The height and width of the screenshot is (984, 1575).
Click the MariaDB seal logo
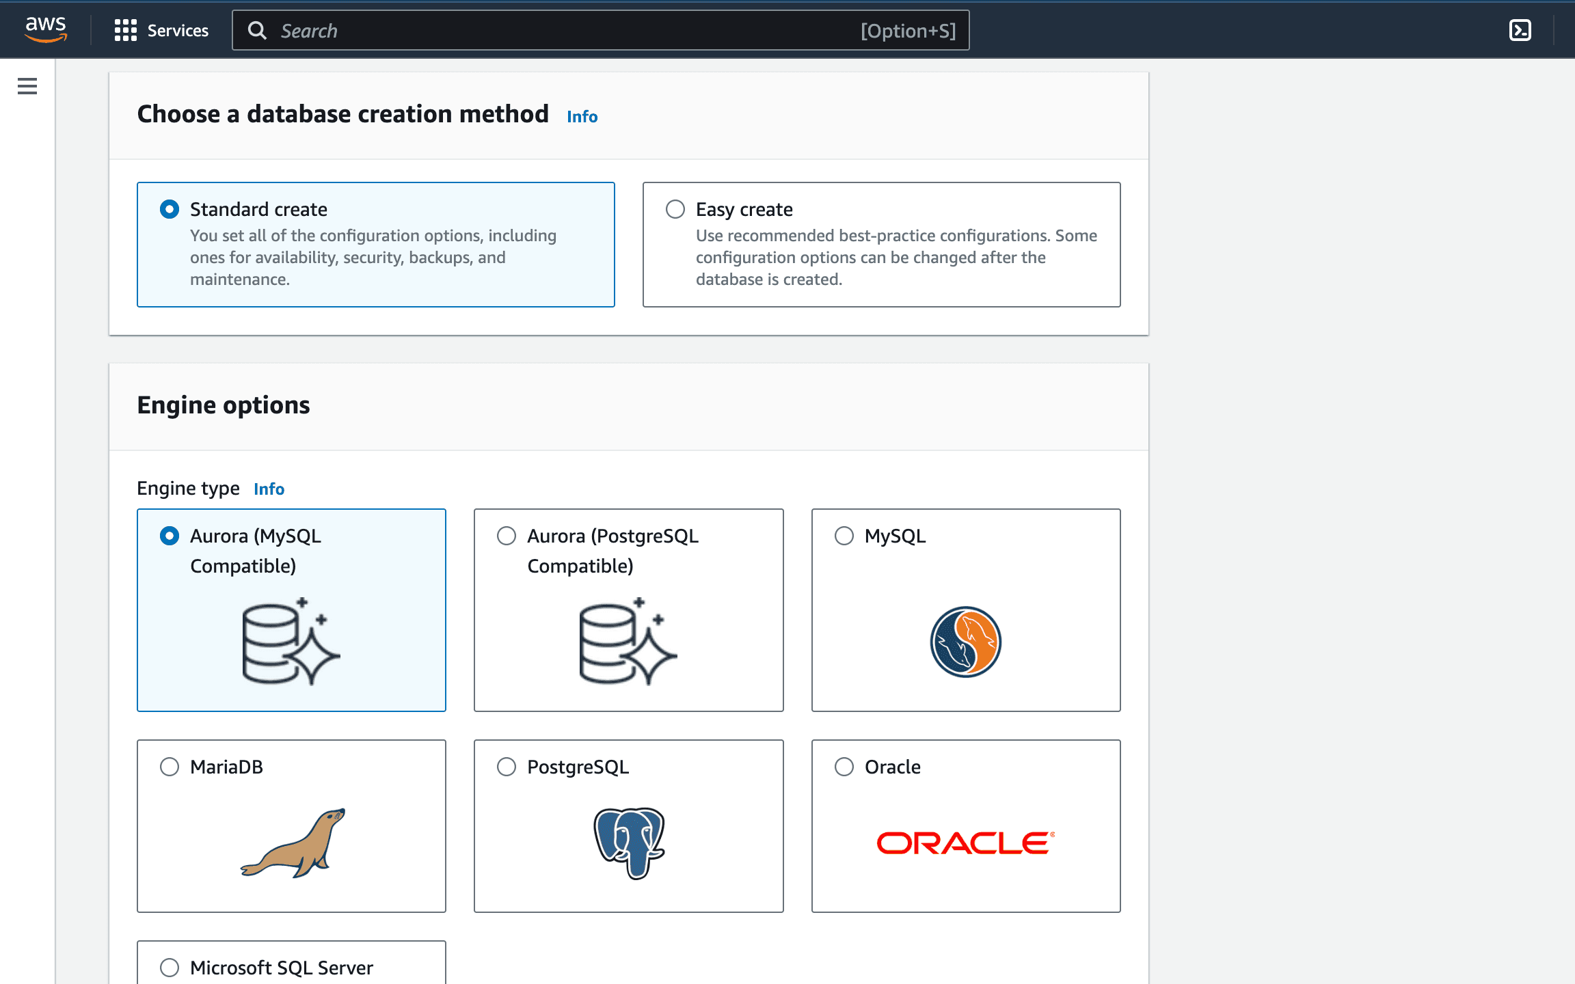[293, 842]
